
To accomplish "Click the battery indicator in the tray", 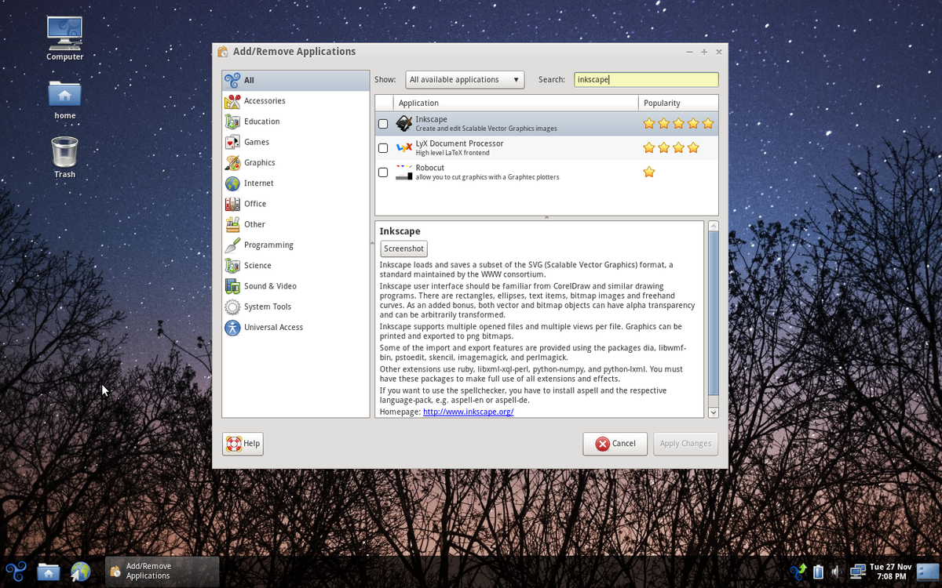I will coord(818,572).
